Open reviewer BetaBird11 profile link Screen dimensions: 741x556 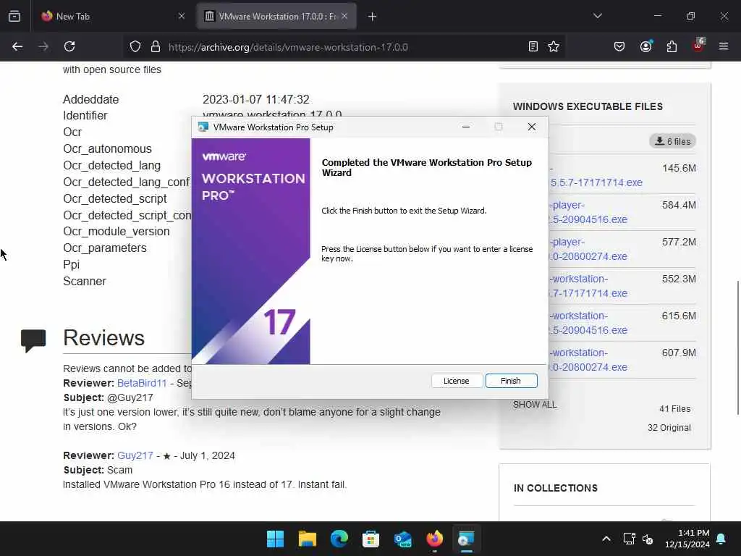tap(142, 383)
